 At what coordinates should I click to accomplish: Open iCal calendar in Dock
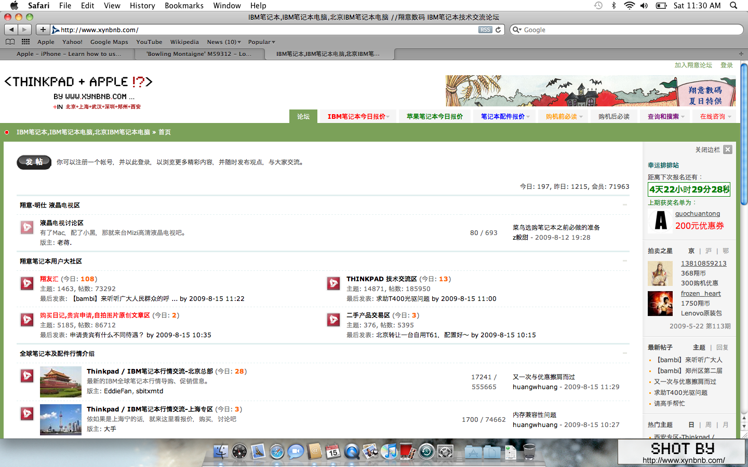333,451
